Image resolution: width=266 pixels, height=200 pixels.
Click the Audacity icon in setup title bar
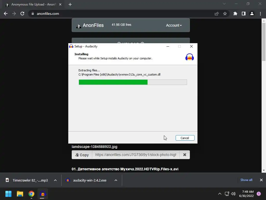tap(71, 46)
